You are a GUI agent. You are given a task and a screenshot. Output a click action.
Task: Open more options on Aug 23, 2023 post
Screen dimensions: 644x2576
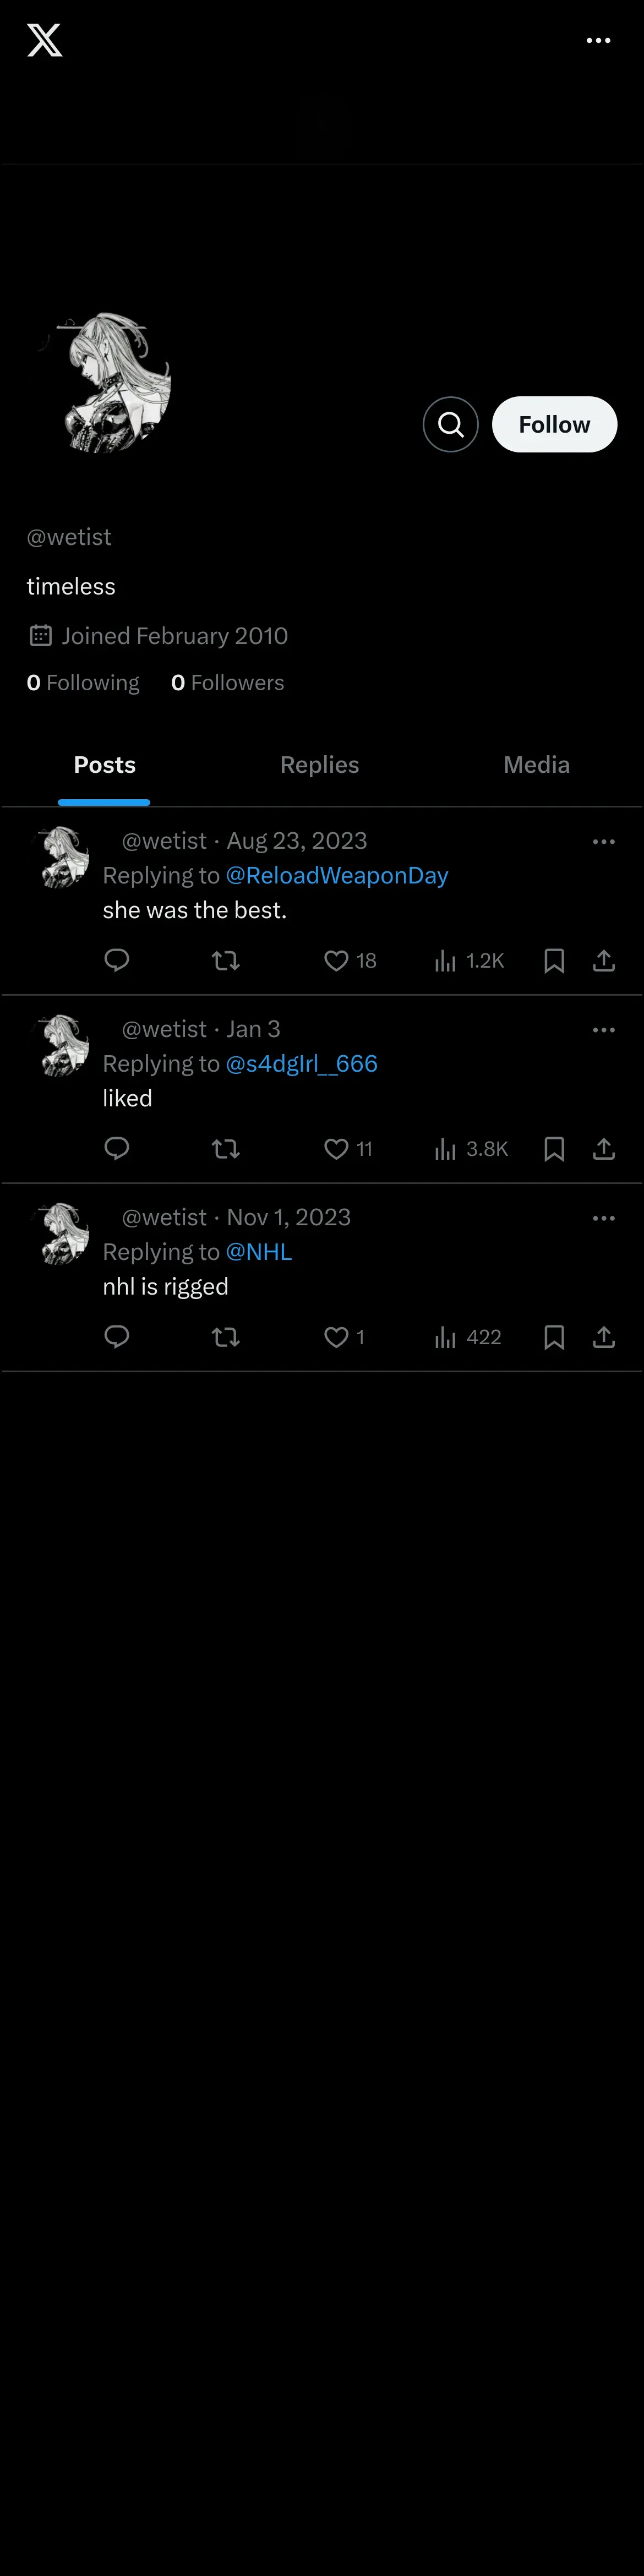pos(603,842)
